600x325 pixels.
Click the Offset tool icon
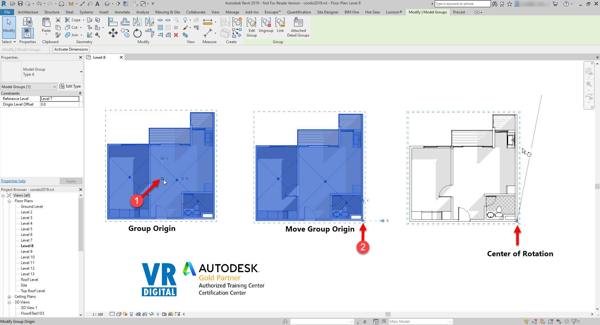coord(125,22)
